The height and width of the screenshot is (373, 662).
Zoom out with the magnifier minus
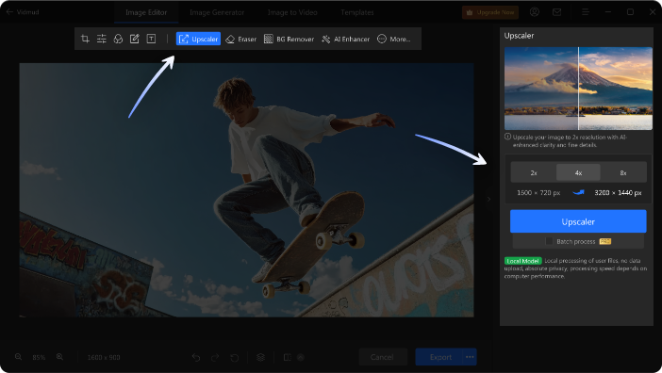(18, 357)
